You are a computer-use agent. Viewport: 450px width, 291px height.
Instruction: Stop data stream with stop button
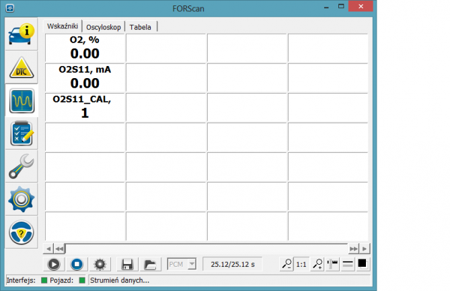pos(77,264)
